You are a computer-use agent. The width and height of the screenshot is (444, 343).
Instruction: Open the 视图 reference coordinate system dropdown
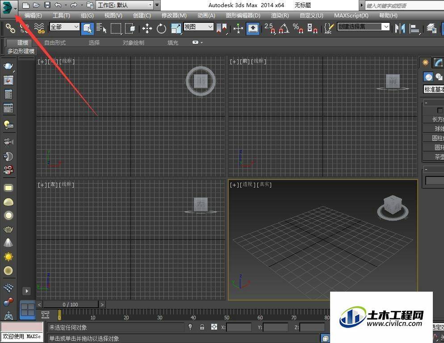tap(198, 27)
